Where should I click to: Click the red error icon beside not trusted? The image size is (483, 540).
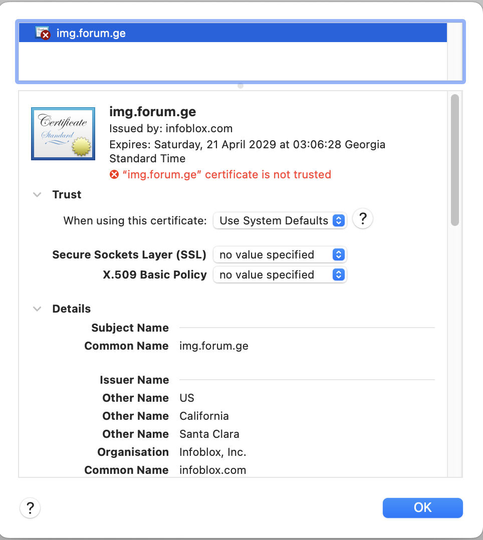tap(114, 175)
